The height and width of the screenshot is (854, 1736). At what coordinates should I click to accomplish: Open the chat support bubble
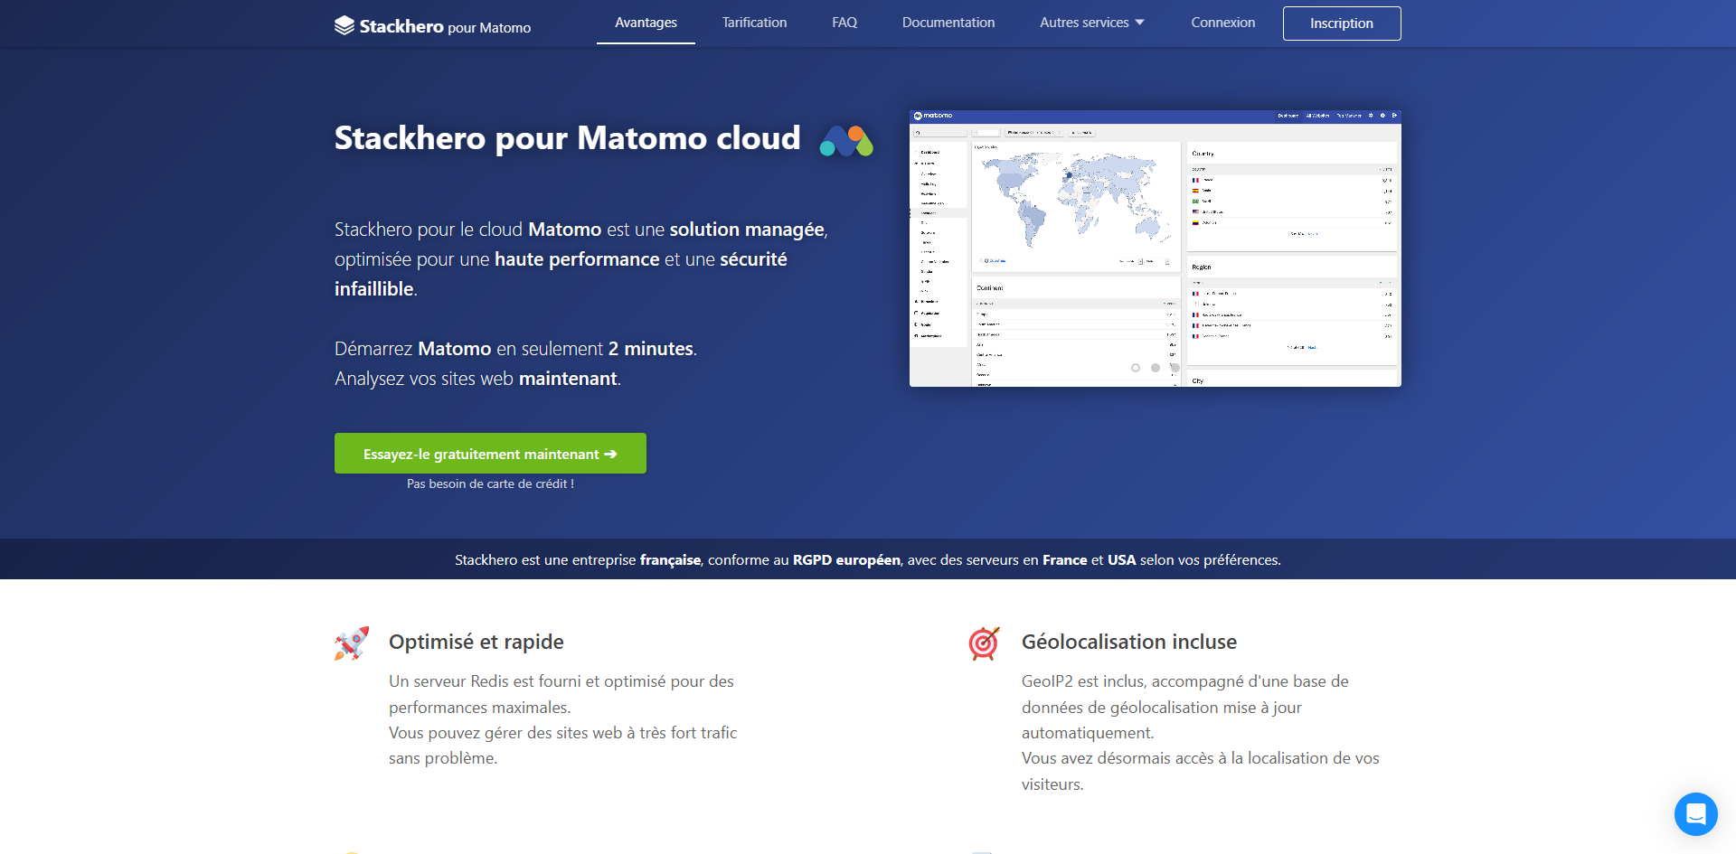1695,814
